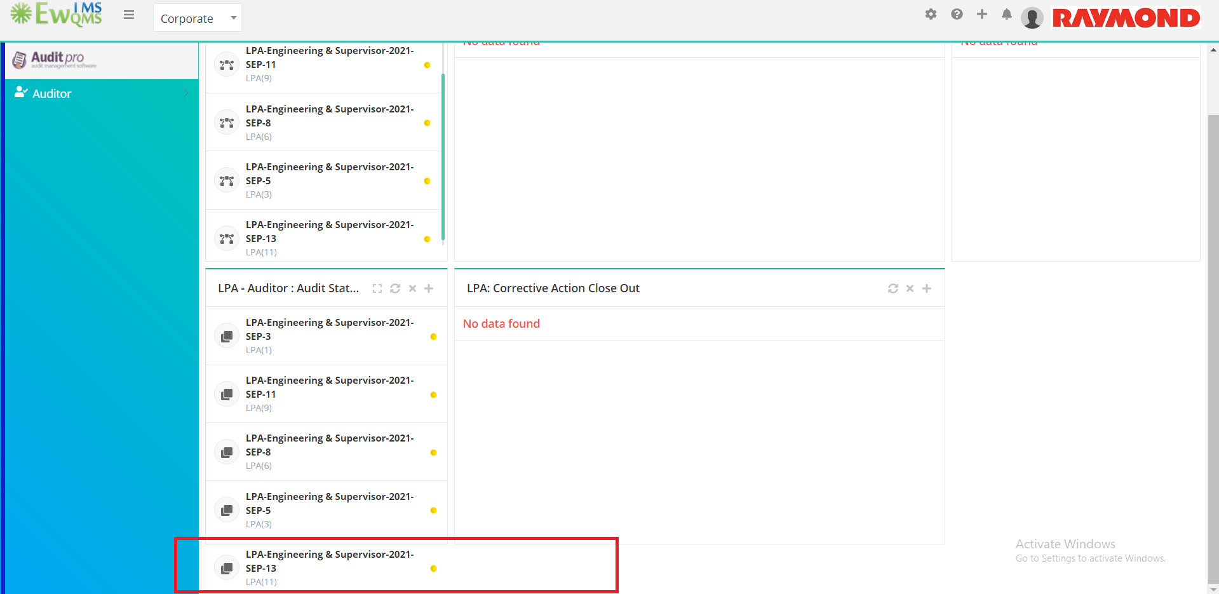This screenshot has height=594, width=1219.
Task: Click LPA: Corrective Action Close Out title
Action: [553, 288]
